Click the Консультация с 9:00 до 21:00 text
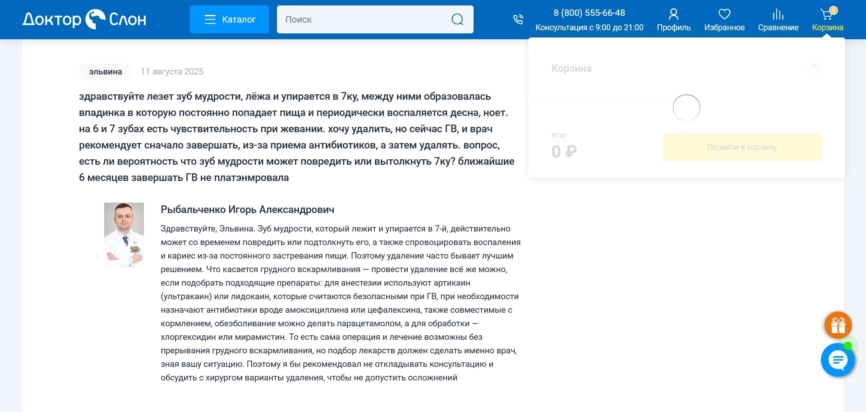The image size is (866, 412). pyautogui.click(x=589, y=28)
